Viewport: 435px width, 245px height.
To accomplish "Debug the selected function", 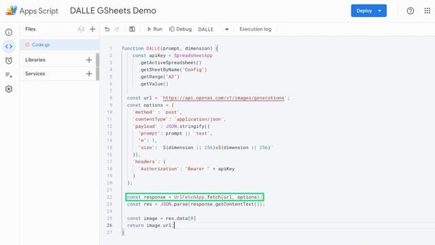I will point(180,29).
